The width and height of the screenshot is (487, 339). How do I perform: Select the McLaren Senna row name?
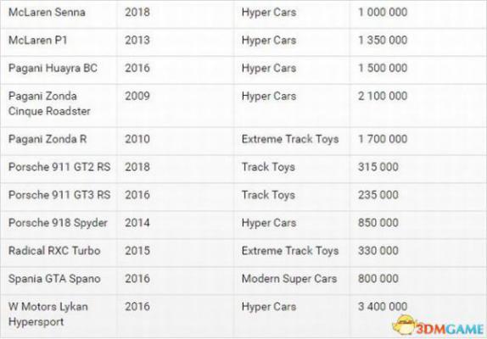pyautogui.click(x=47, y=13)
